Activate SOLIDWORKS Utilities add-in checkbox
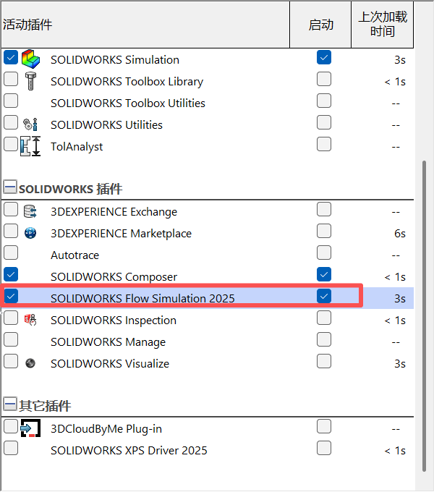 point(11,122)
